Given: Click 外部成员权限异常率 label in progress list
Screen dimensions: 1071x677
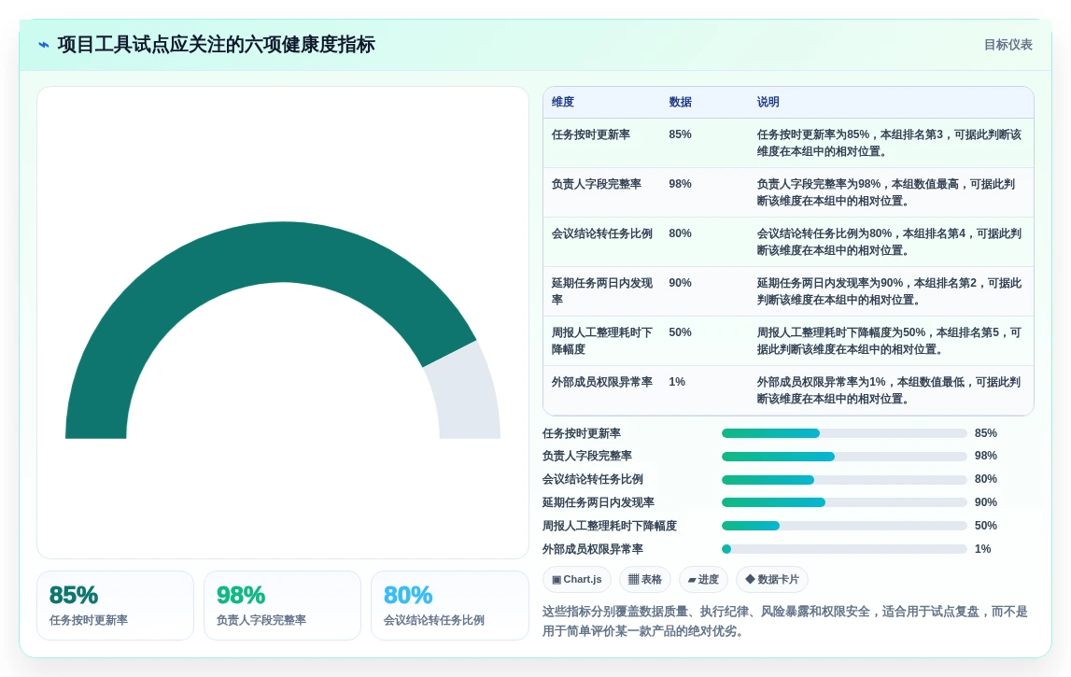Looking at the screenshot, I should click(x=593, y=548).
